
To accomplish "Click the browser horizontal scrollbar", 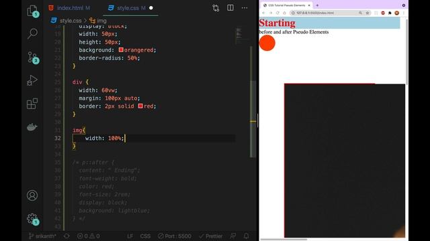I will (284, 240).
